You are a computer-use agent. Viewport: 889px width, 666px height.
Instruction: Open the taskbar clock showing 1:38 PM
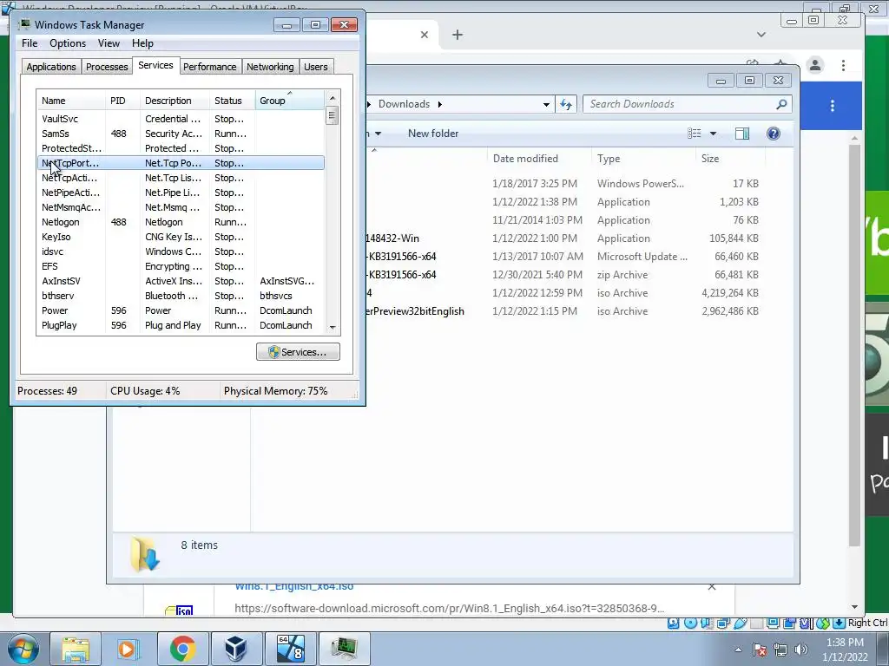tap(845, 650)
